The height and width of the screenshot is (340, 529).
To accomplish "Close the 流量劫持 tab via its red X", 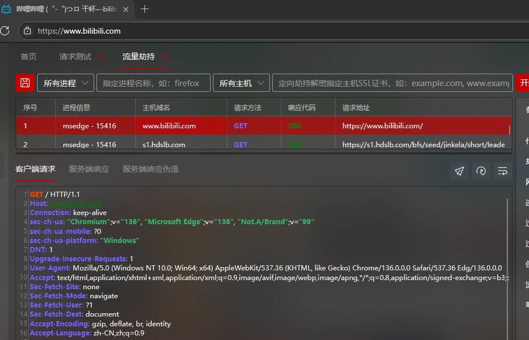I will (x=164, y=56).
